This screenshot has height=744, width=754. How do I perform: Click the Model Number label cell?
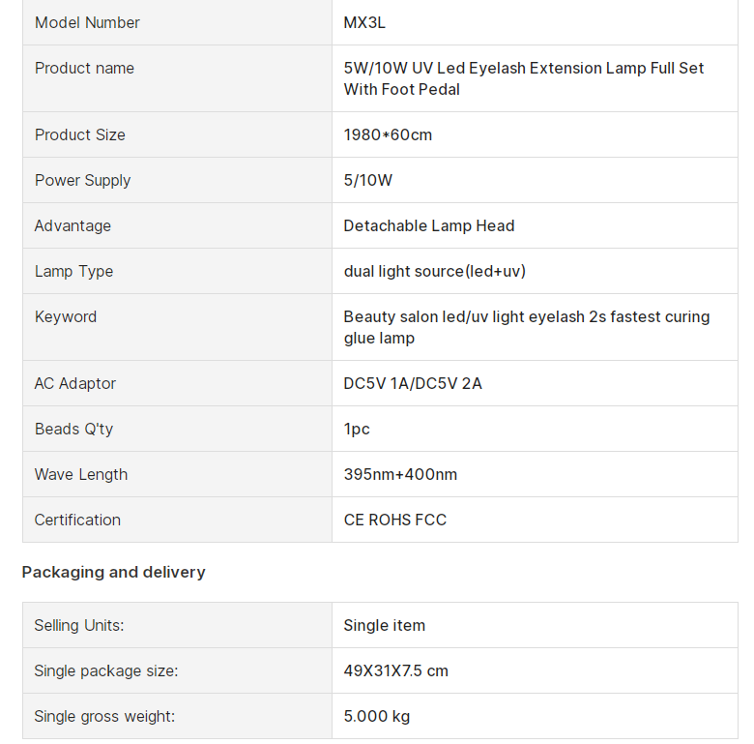coord(87,22)
